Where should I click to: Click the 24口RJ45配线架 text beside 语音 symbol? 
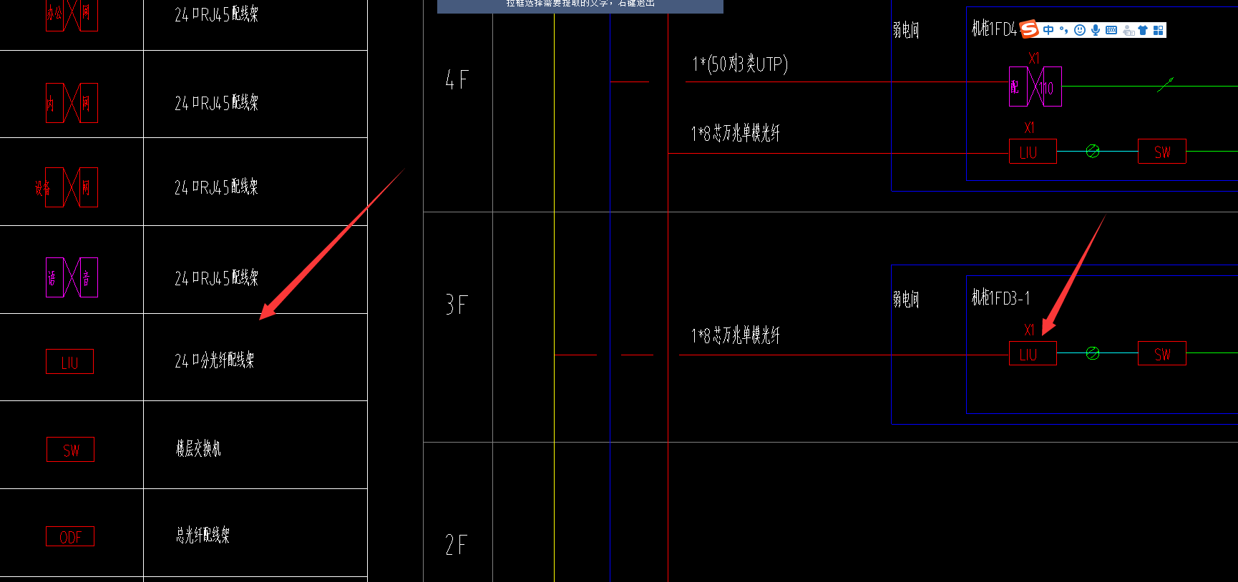[216, 278]
